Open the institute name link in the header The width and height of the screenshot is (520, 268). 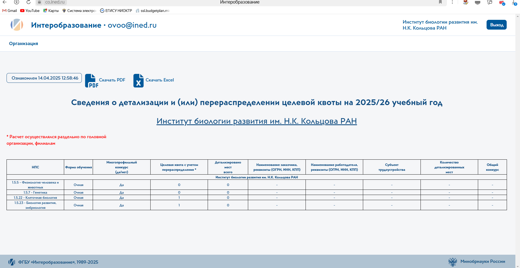[440, 25]
